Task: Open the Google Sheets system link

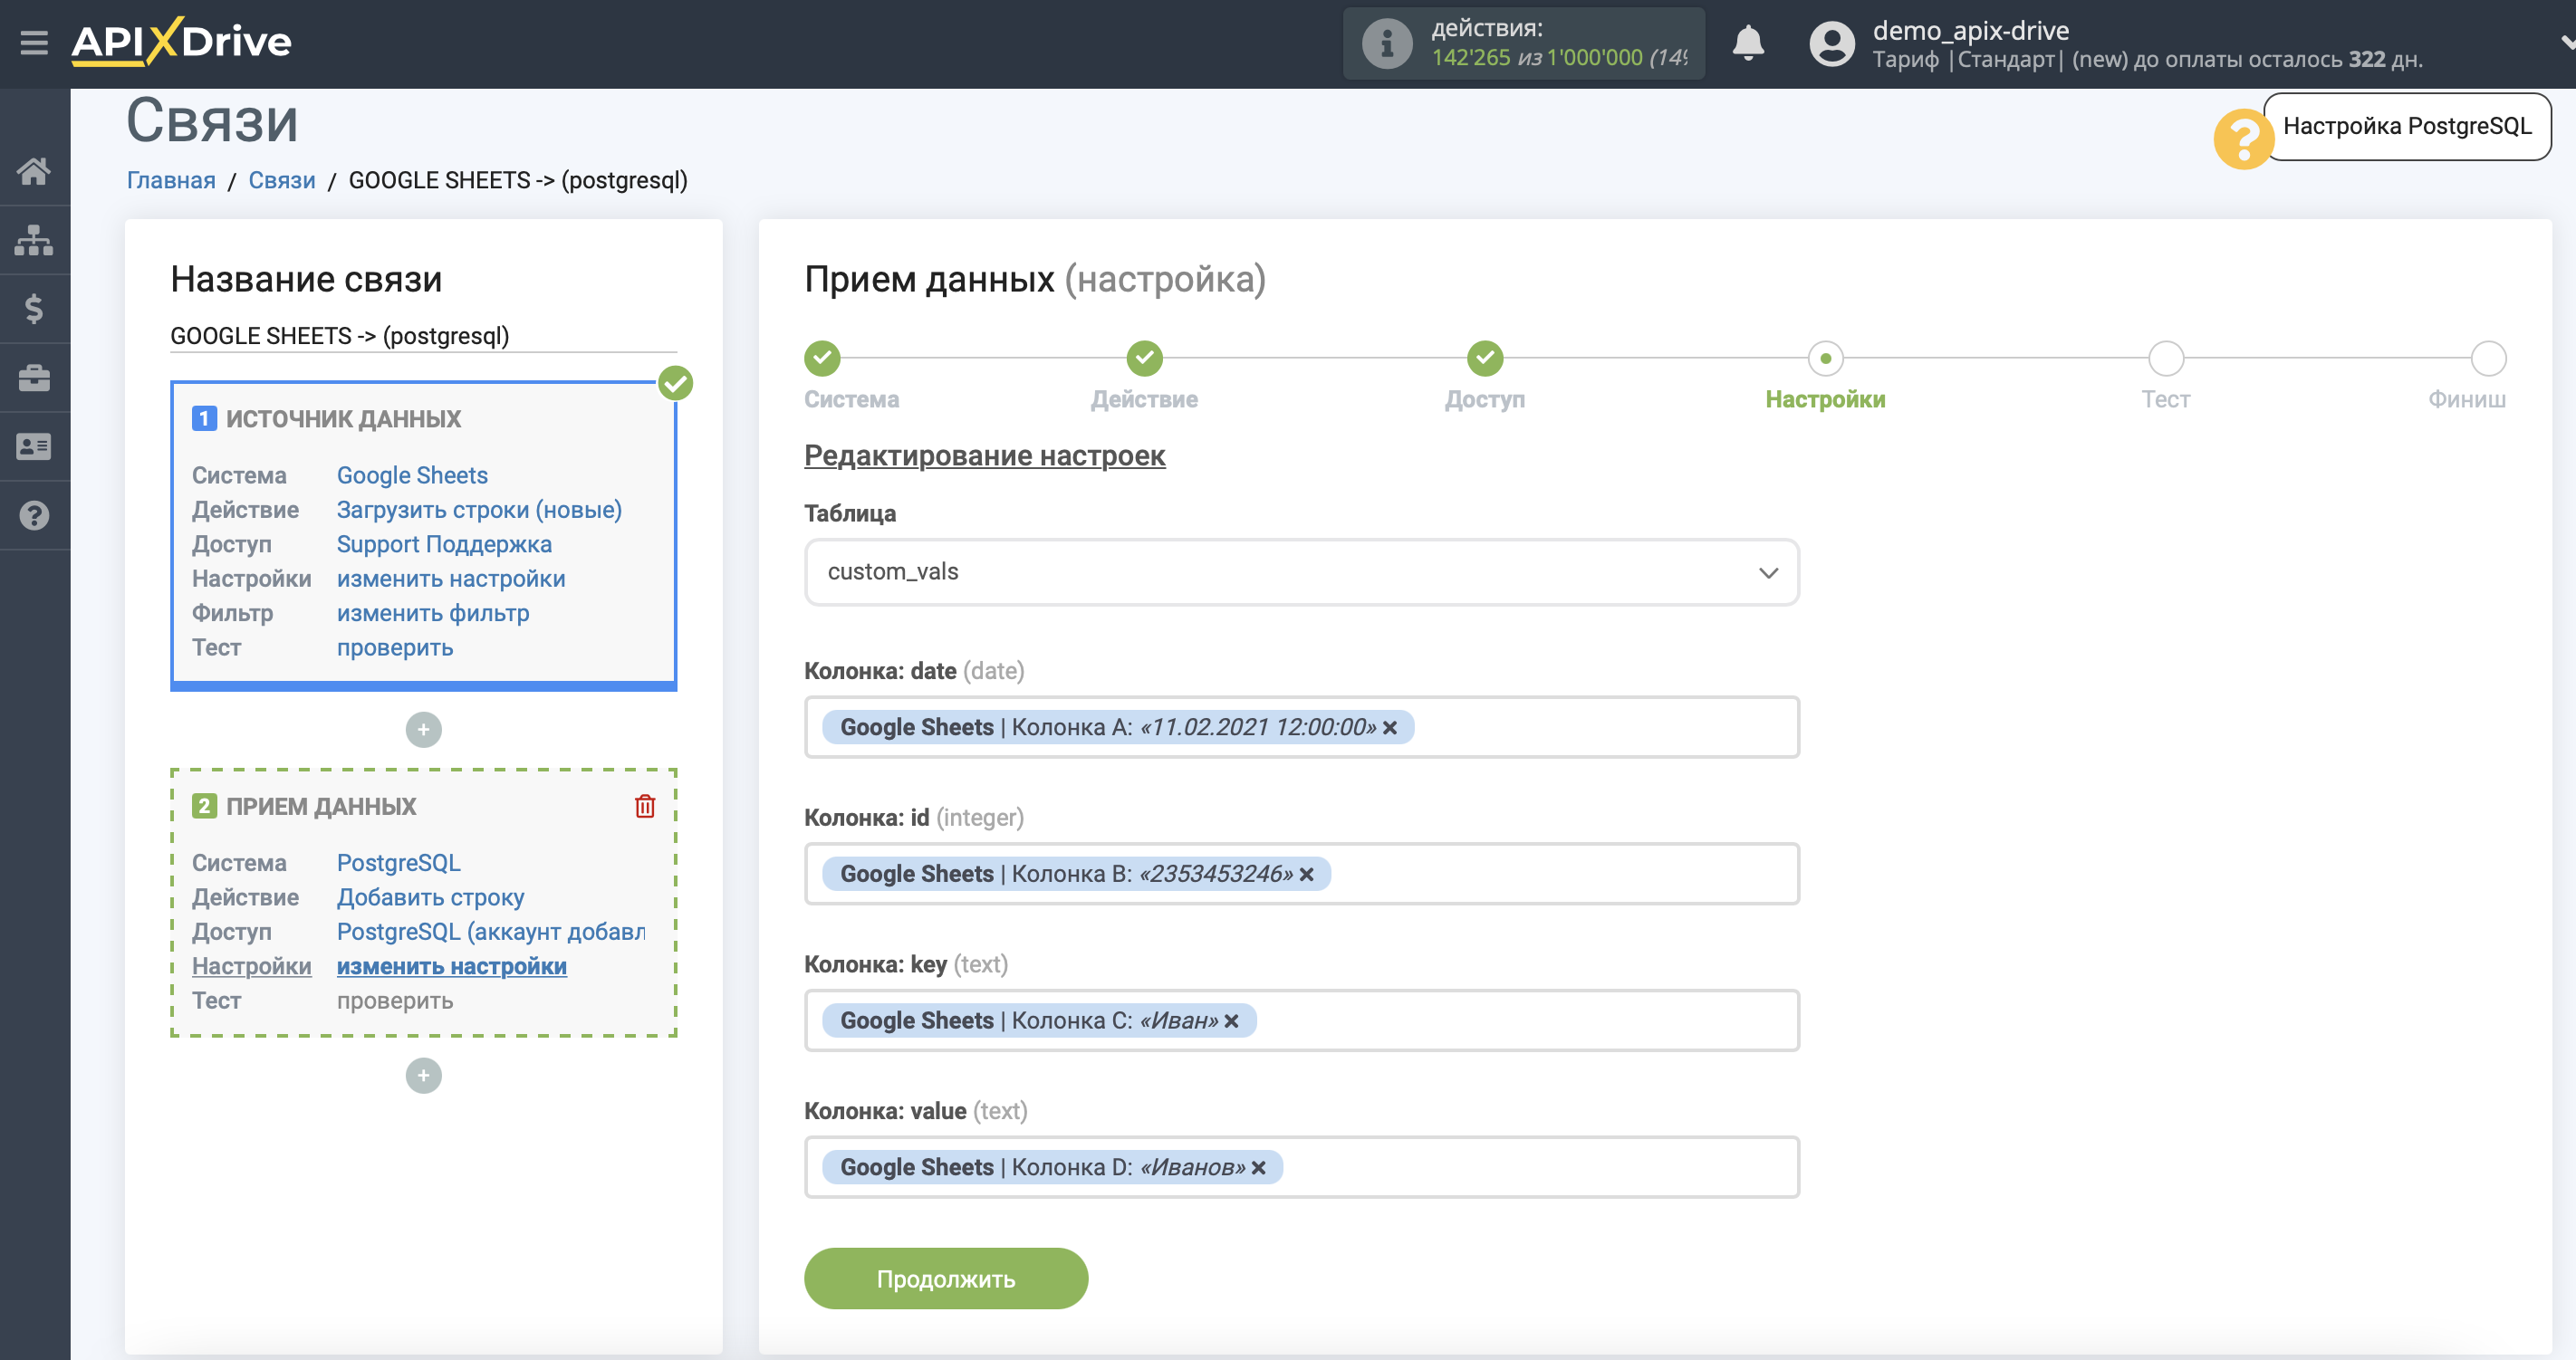Action: (x=412, y=476)
